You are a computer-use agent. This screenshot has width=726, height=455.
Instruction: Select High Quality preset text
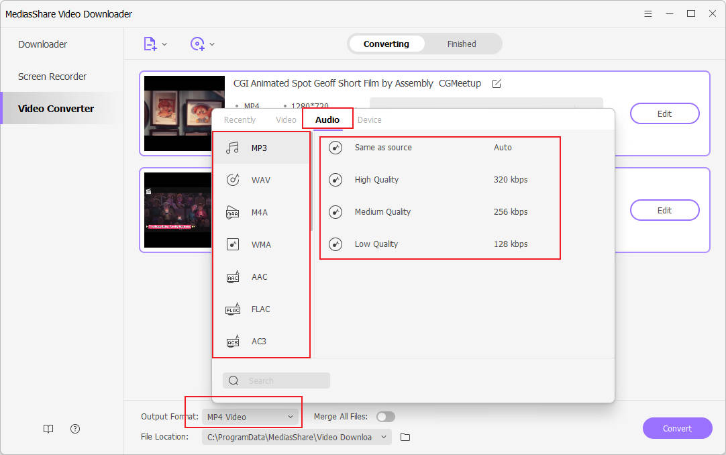point(376,180)
